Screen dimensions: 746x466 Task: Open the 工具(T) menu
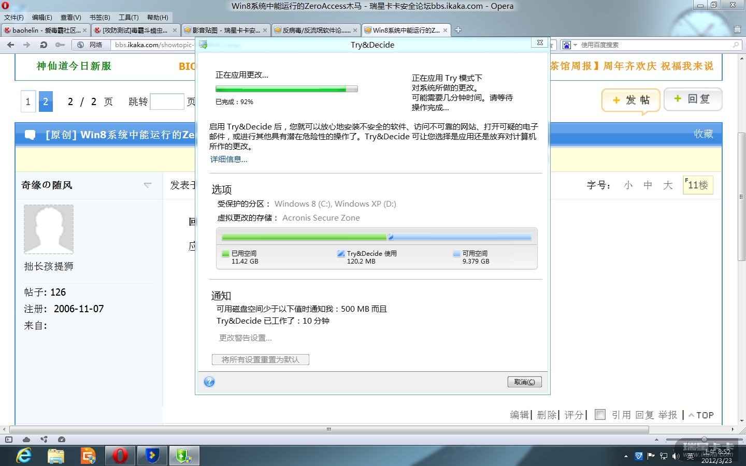coord(128,17)
